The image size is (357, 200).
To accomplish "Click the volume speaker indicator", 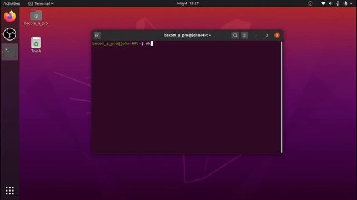I will click(x=330, y=3).
